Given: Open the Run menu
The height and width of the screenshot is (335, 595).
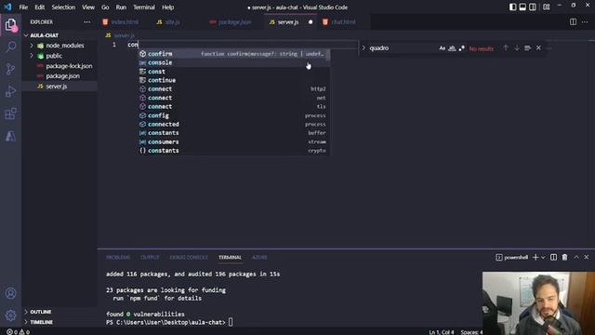Looking at the screenshot, I should [x=121, y=7].
